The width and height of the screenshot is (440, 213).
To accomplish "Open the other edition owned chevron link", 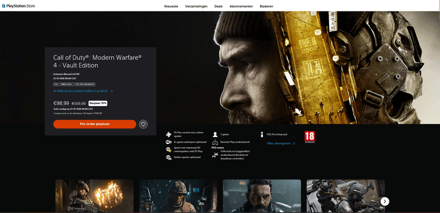I will (x=112, y=91).
